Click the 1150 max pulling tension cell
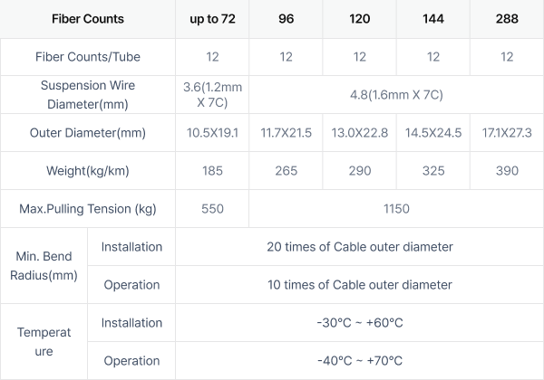Viewport: 544px width, 380px height. point(396,209)
